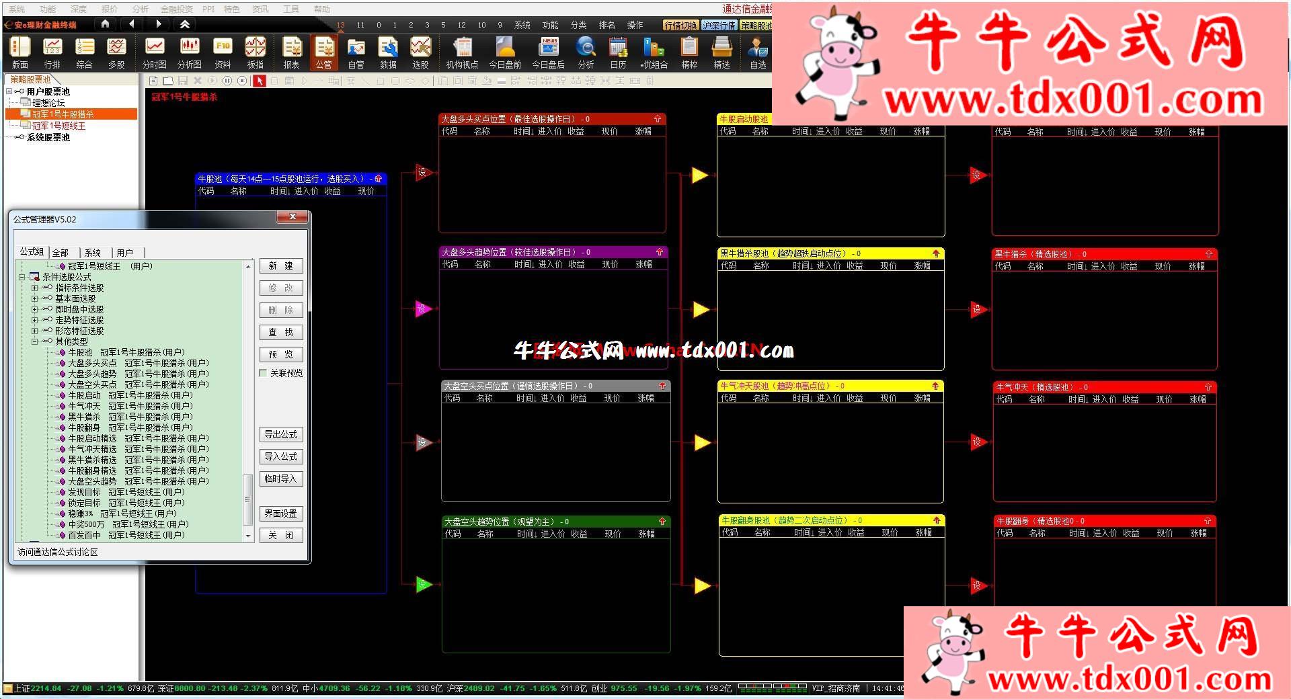
Task: Click the pause circle icon in strategy toolbar
Action: coord(227,81)
